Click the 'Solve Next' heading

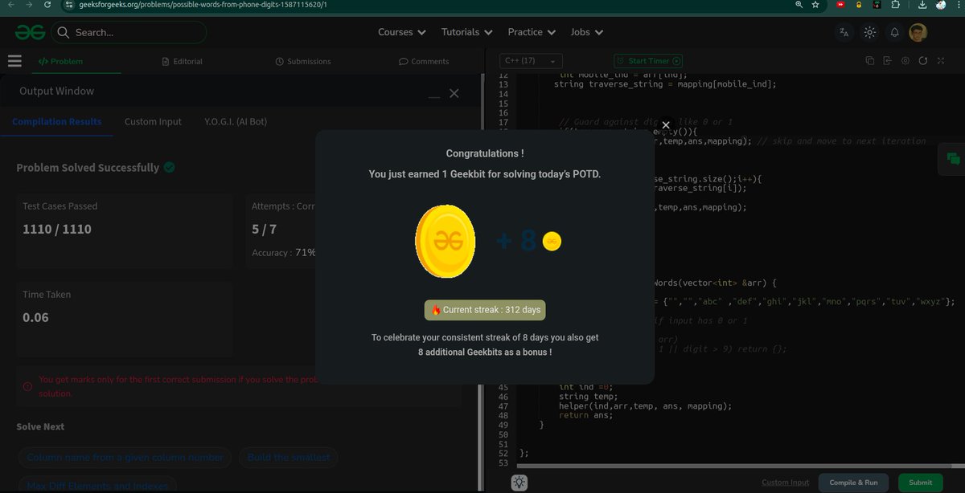pos(40,426)
